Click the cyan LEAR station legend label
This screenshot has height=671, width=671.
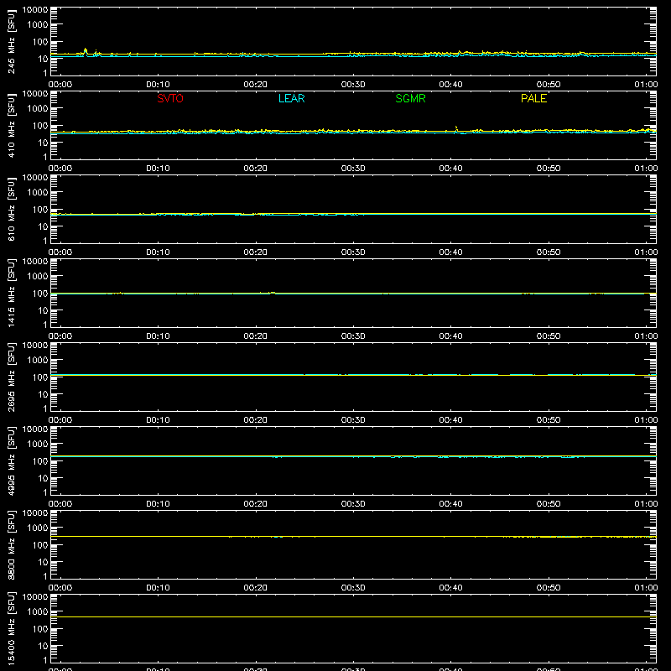pyautogui.click(x=291, y=98)
